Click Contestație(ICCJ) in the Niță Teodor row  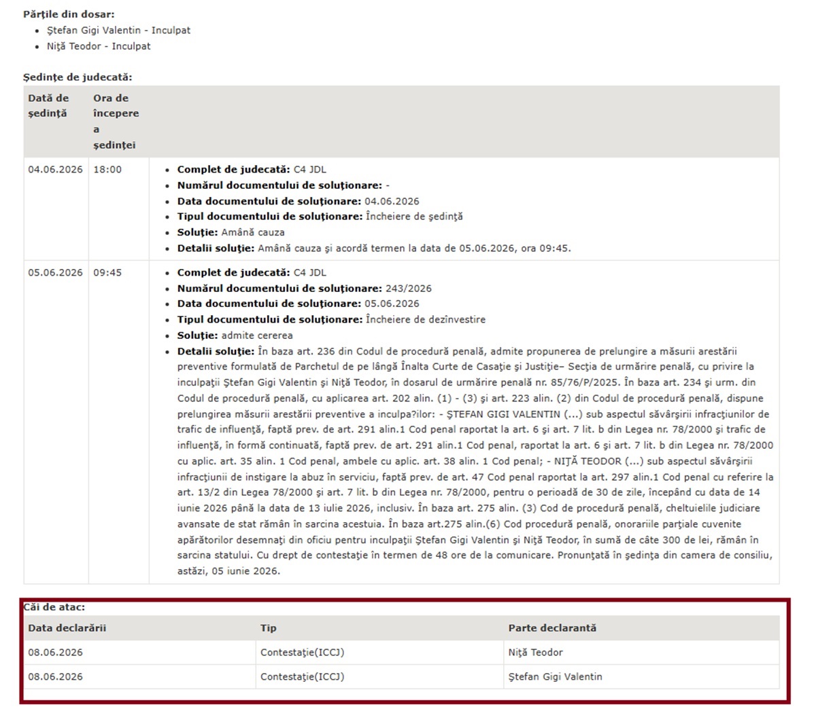click(303, 653)
